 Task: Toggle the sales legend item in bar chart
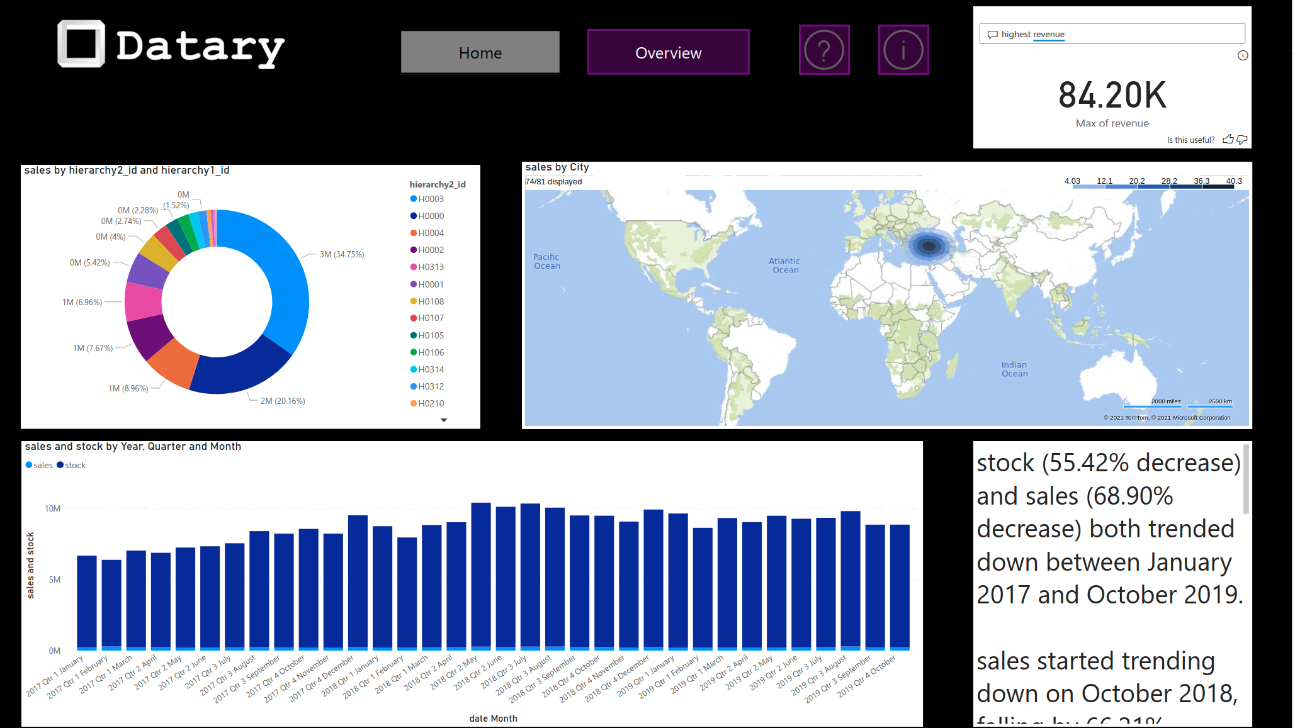coord(39,465)
